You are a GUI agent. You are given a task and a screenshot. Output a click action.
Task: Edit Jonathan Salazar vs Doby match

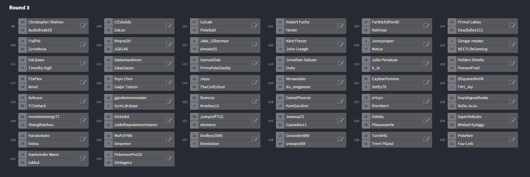(x=341, y=64)
